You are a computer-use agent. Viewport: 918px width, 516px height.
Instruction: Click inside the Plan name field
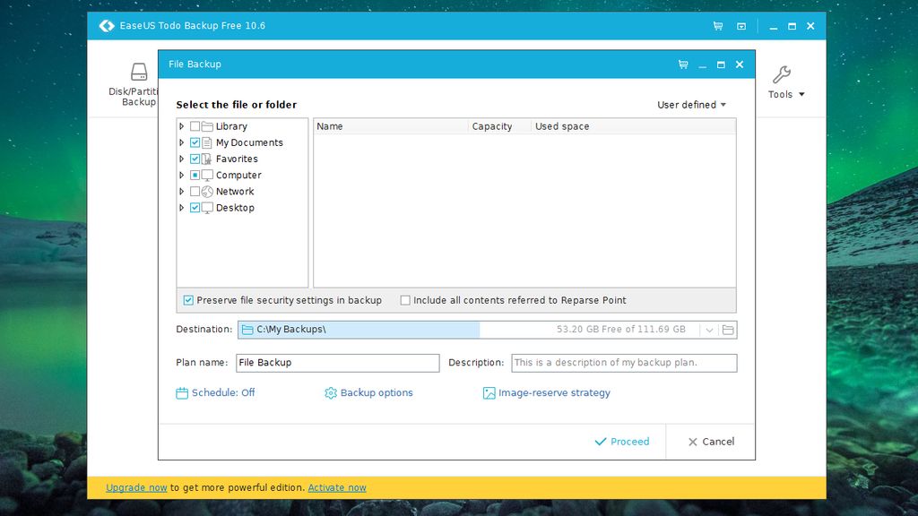click(x=338, y=363)
